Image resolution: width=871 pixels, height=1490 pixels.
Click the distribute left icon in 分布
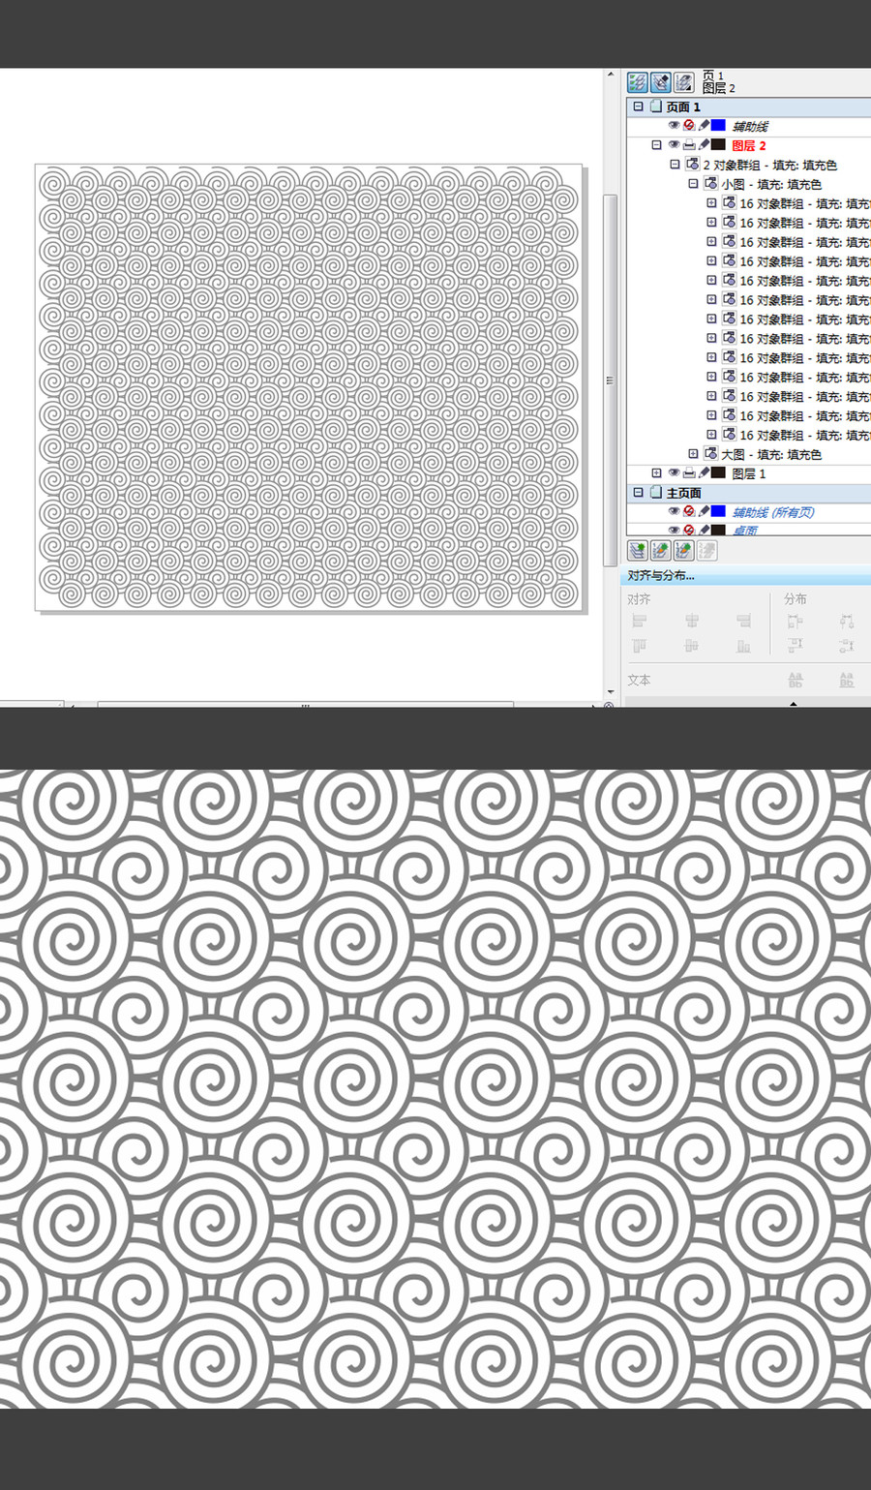(796, 621)
